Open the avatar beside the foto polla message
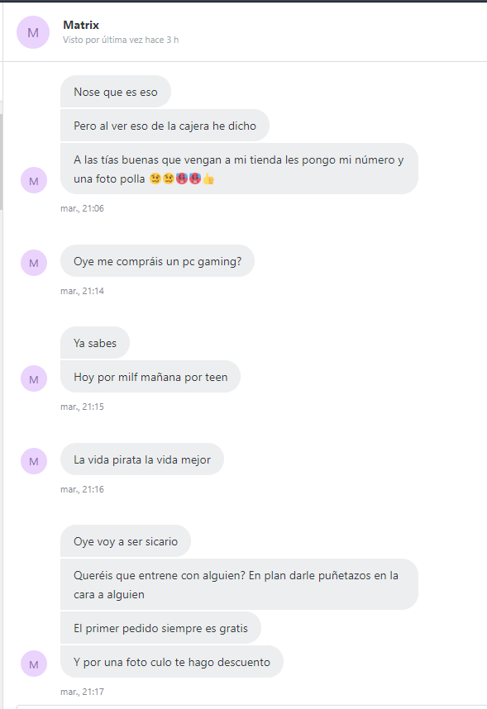 click(34, 180)
